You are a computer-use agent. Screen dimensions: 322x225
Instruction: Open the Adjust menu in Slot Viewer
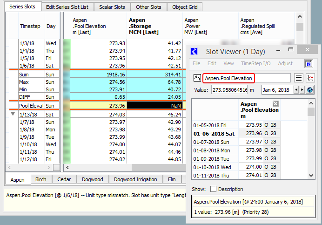click(x=285, y=63)
